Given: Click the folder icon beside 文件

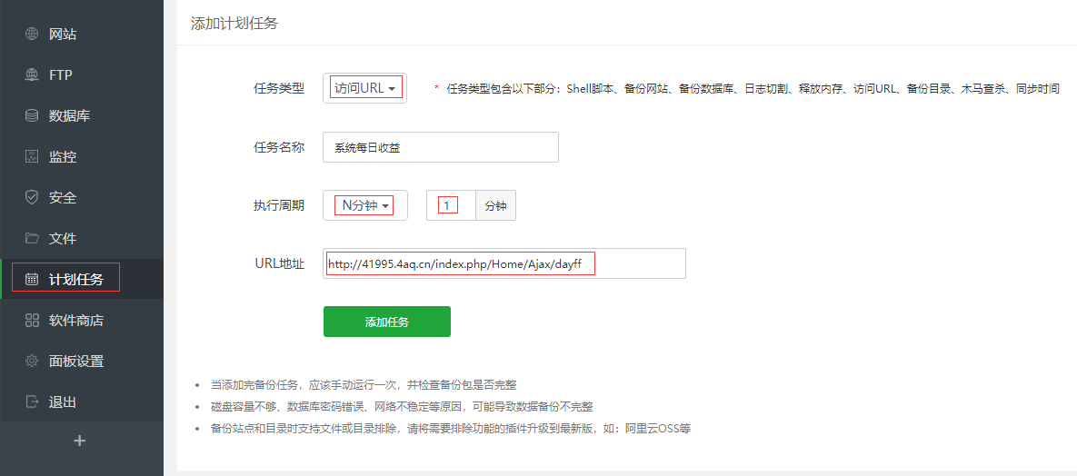Looking at the screenshot, I should coord(32,239).
